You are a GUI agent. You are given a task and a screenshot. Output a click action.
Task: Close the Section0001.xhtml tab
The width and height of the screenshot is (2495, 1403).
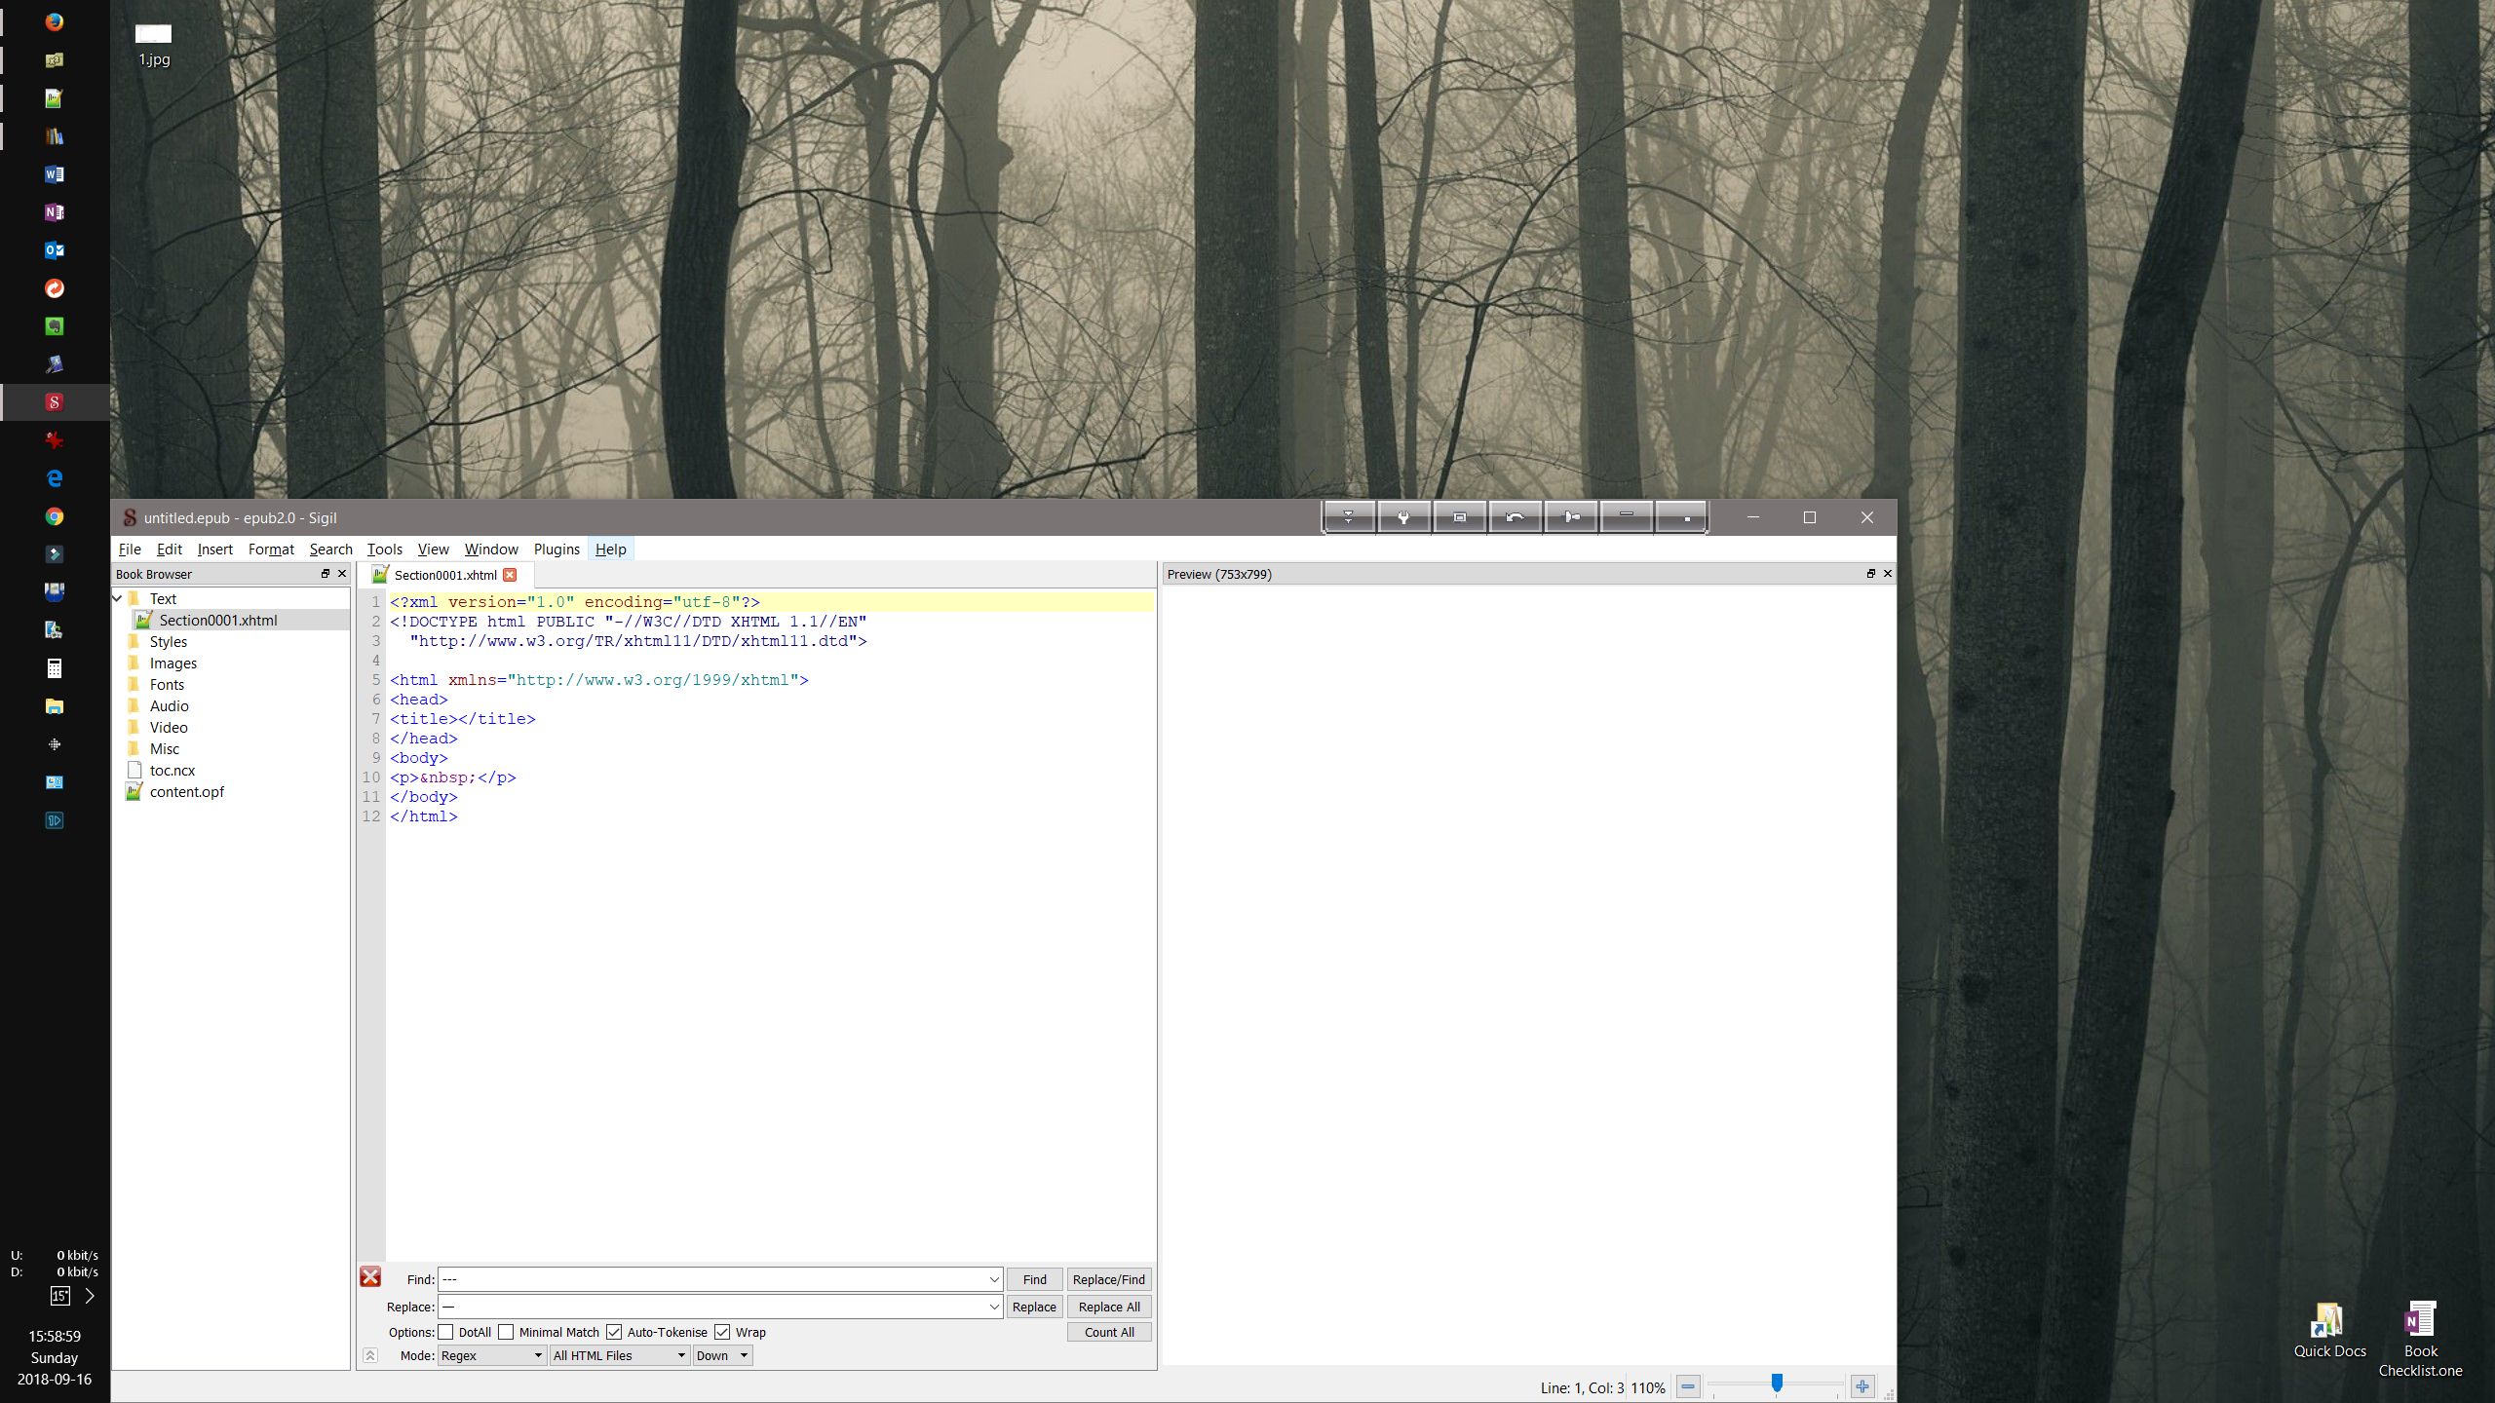tap(510, 575)
